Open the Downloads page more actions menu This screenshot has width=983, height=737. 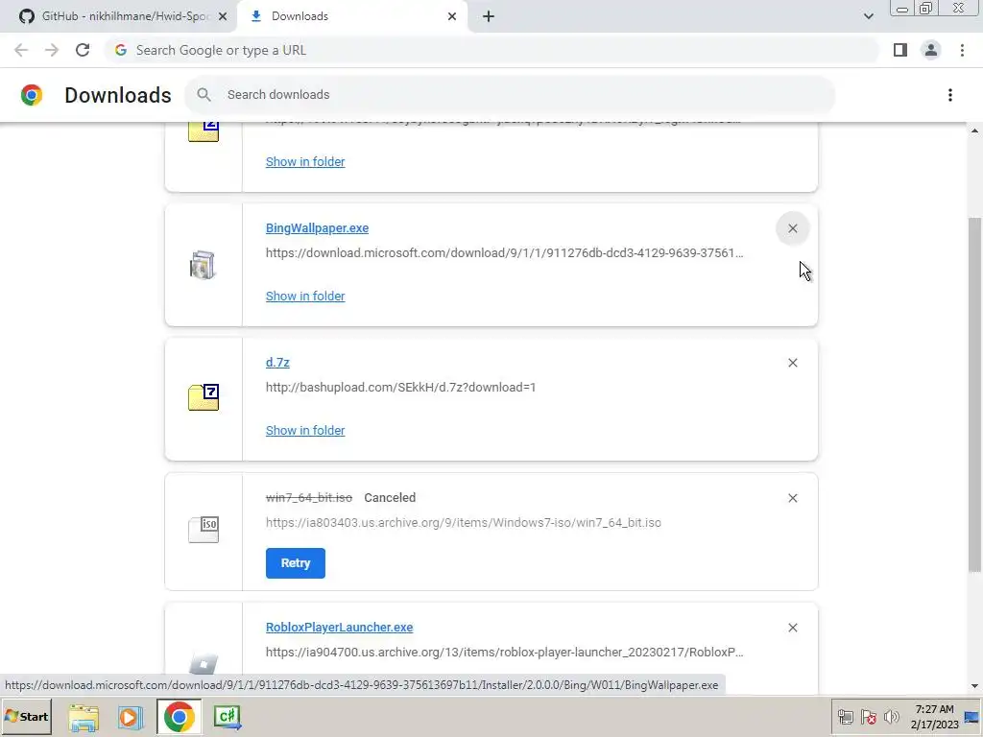pos(950,95)
